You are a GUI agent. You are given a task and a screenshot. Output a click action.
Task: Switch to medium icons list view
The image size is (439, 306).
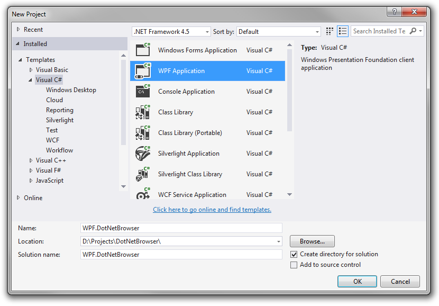pos(343,31)
